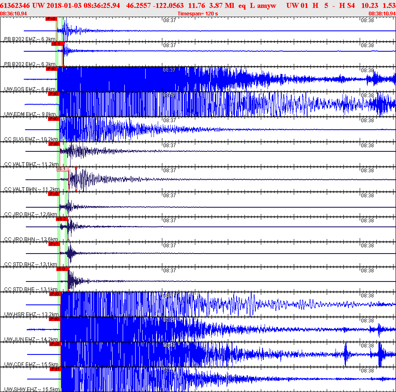The image size is (396, 392).
Task: Click the Timespan= 120 s label
Action: pyautogui.click(x=197, y=13)
